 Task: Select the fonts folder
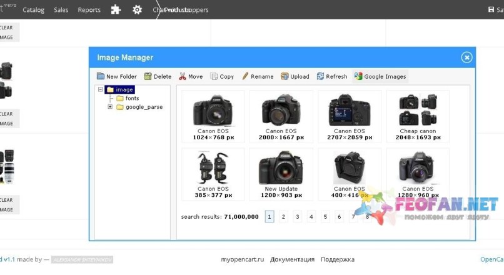[x=128, y=98]
